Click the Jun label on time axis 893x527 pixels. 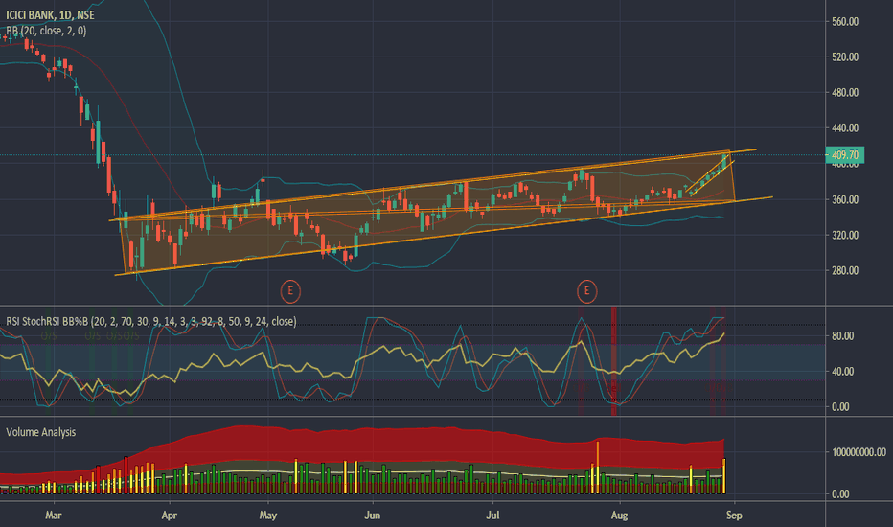372,516
